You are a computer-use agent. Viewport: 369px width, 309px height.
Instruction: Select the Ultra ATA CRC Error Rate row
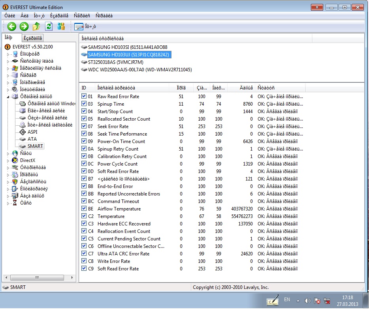(x=192, y=253)
